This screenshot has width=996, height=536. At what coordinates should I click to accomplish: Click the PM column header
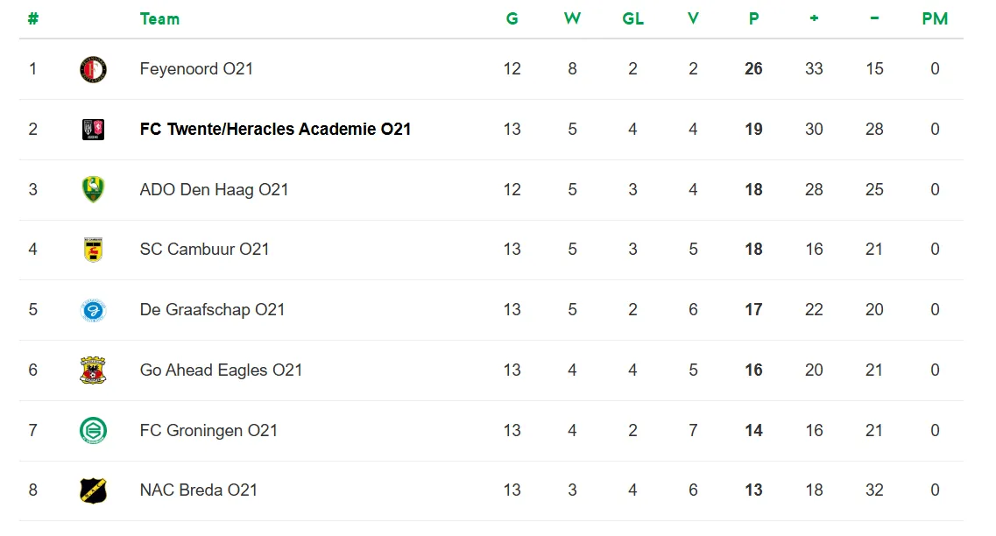pyautogui.click(x=935, y=18)
